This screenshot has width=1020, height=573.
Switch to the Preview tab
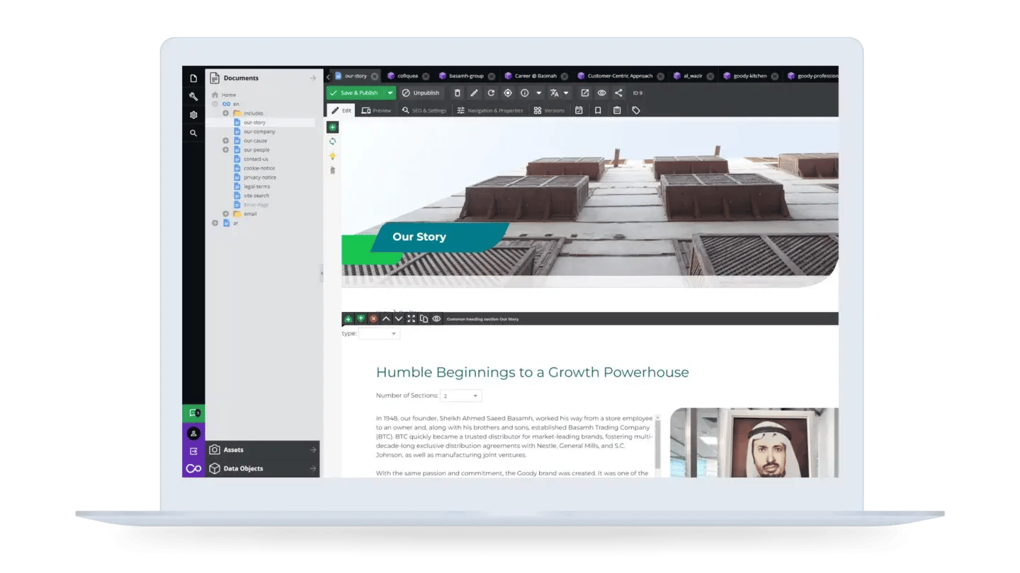[x=376, y=110]
